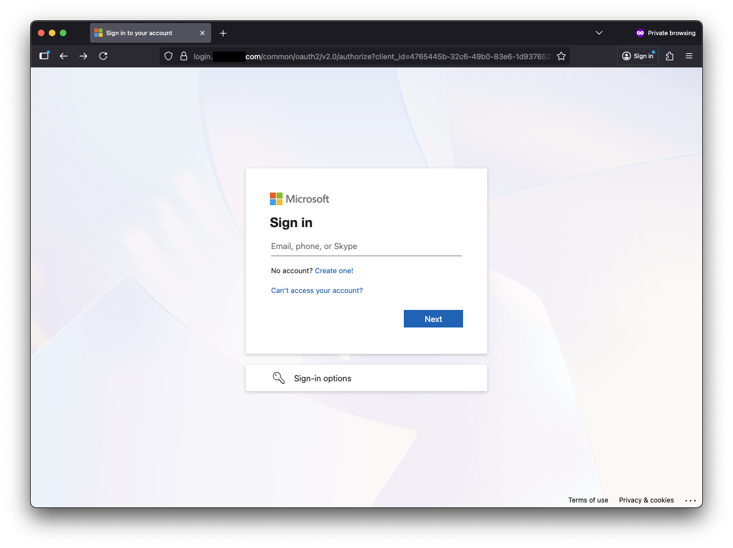The height and width of the screenshot is (548, 733).
Task: Open the tracking protection shield icon
Action: tap(168, 56)
